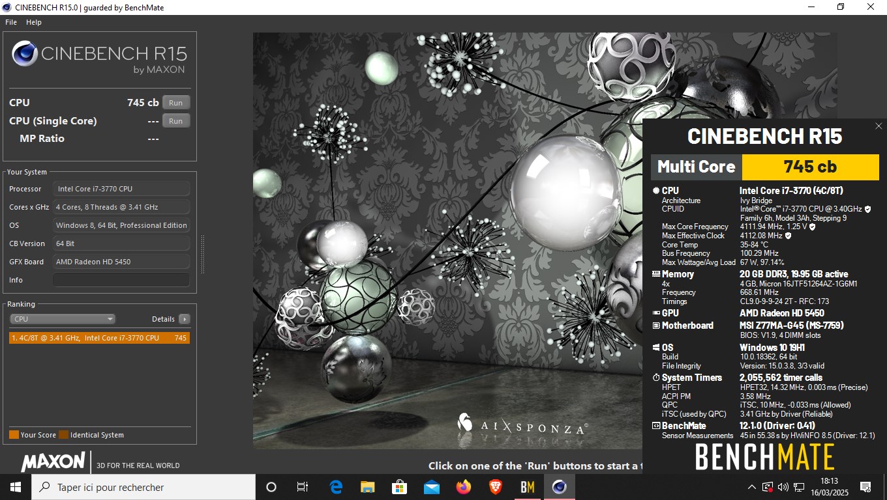Click the Cinebench sphere logo icon
This screenshot has width=887, height=500.
click(x=24, y=53)
